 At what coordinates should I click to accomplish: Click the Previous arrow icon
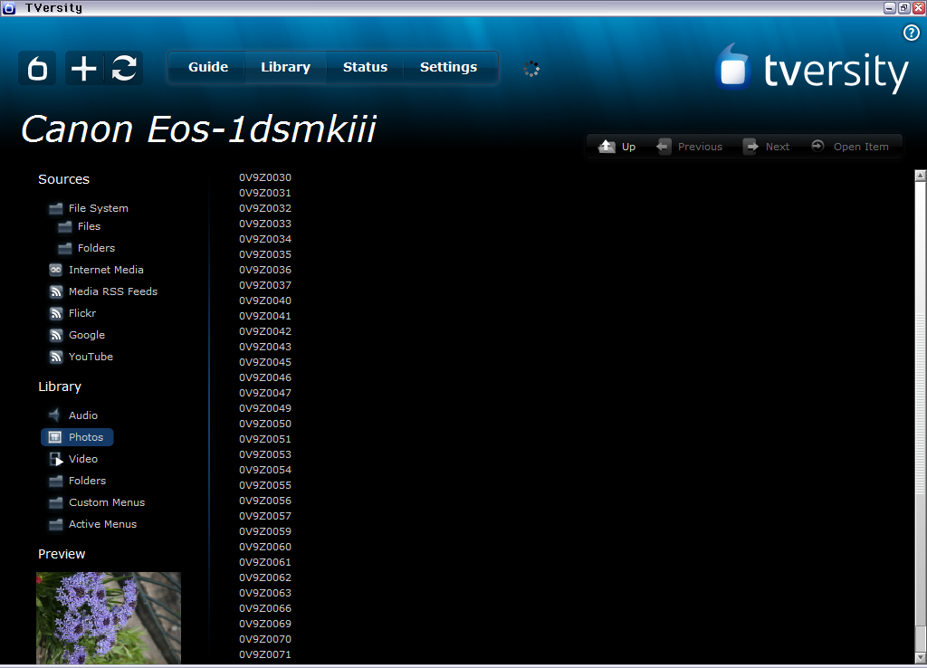[664, 146]
